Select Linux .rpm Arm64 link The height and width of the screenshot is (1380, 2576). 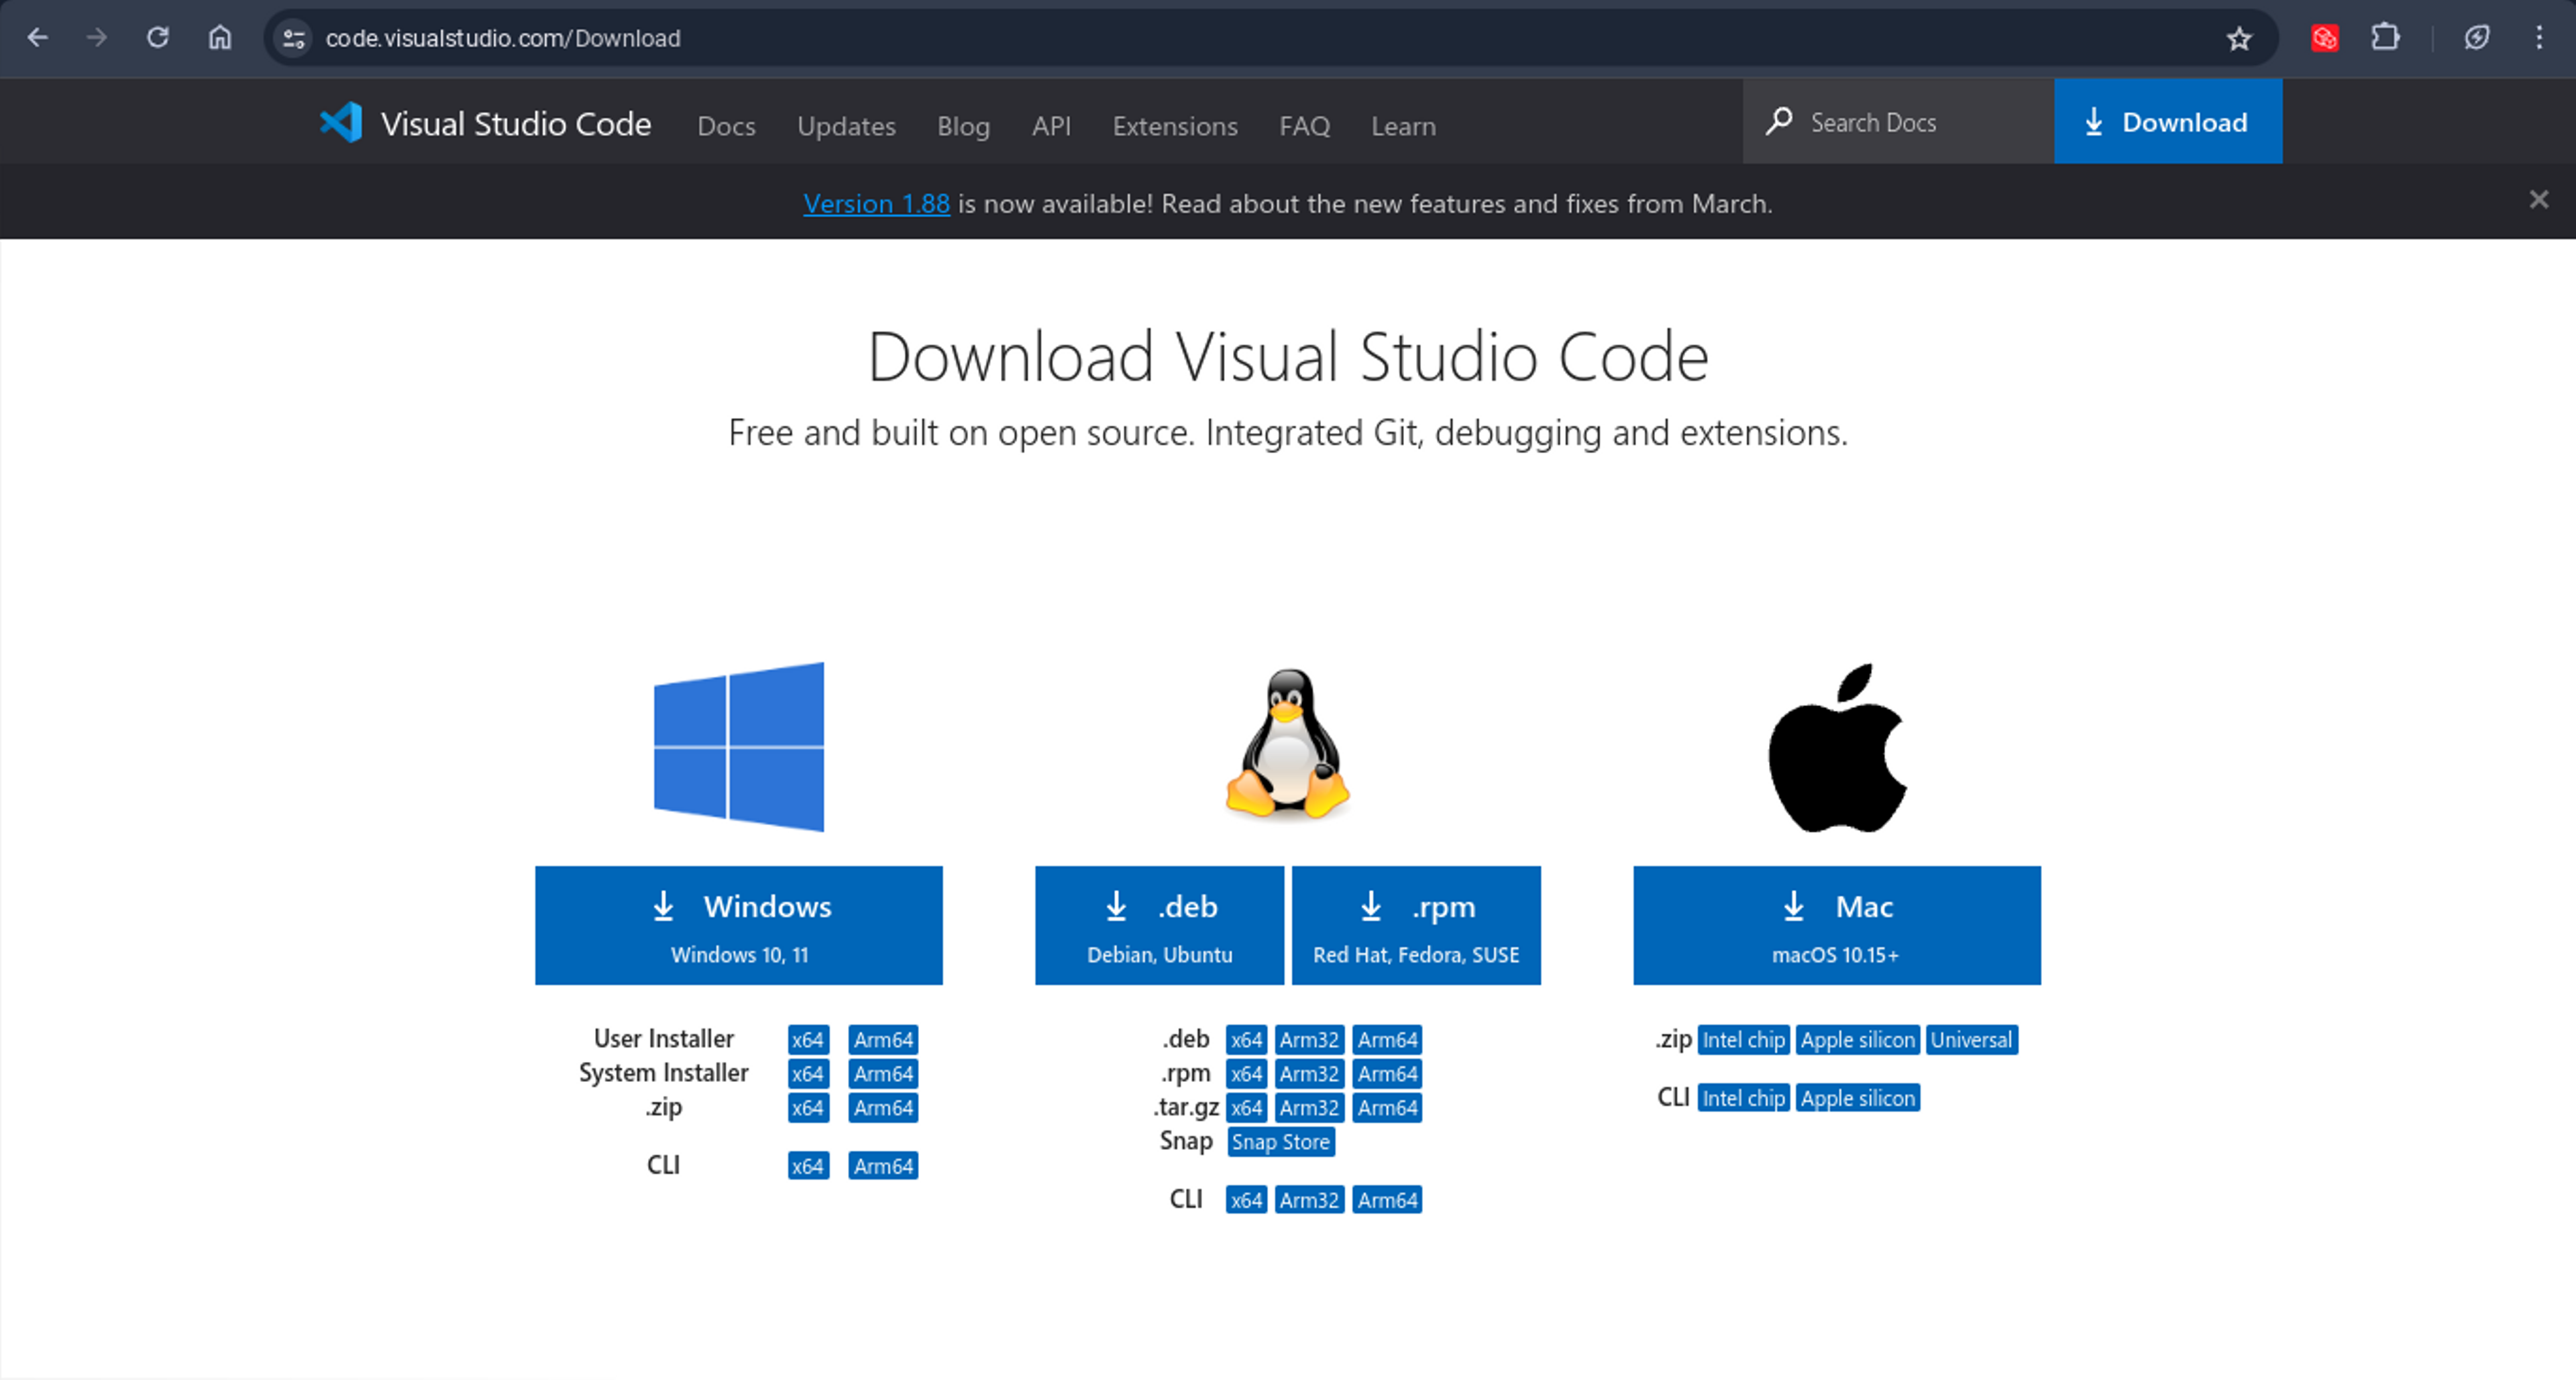tap(1387, 1074)
